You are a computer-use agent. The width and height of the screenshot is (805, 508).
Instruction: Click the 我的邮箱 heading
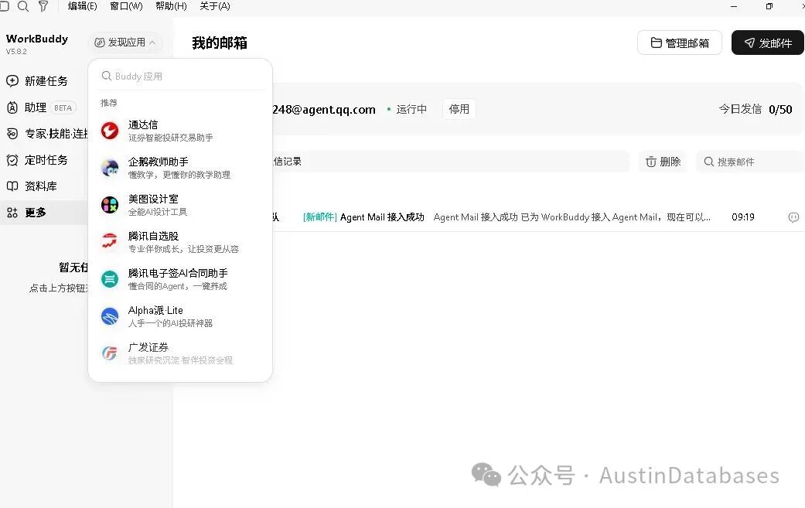[220, 43]
